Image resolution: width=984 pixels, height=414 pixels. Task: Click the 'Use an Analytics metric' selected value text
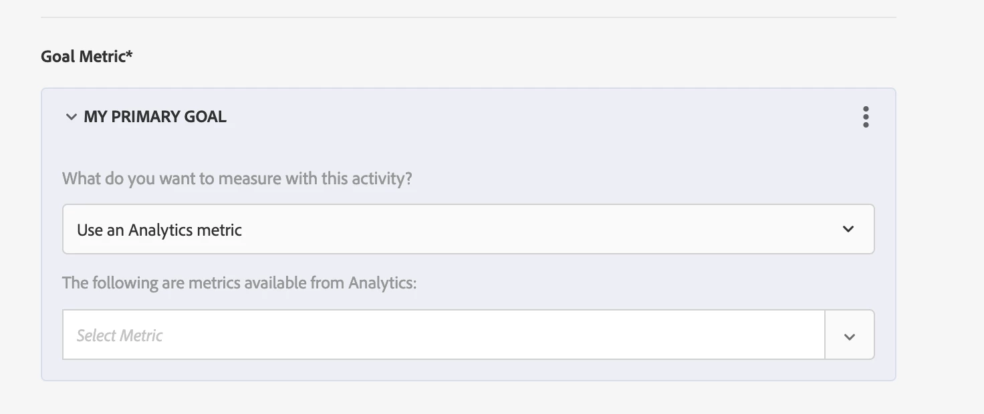tap(159, 230)
